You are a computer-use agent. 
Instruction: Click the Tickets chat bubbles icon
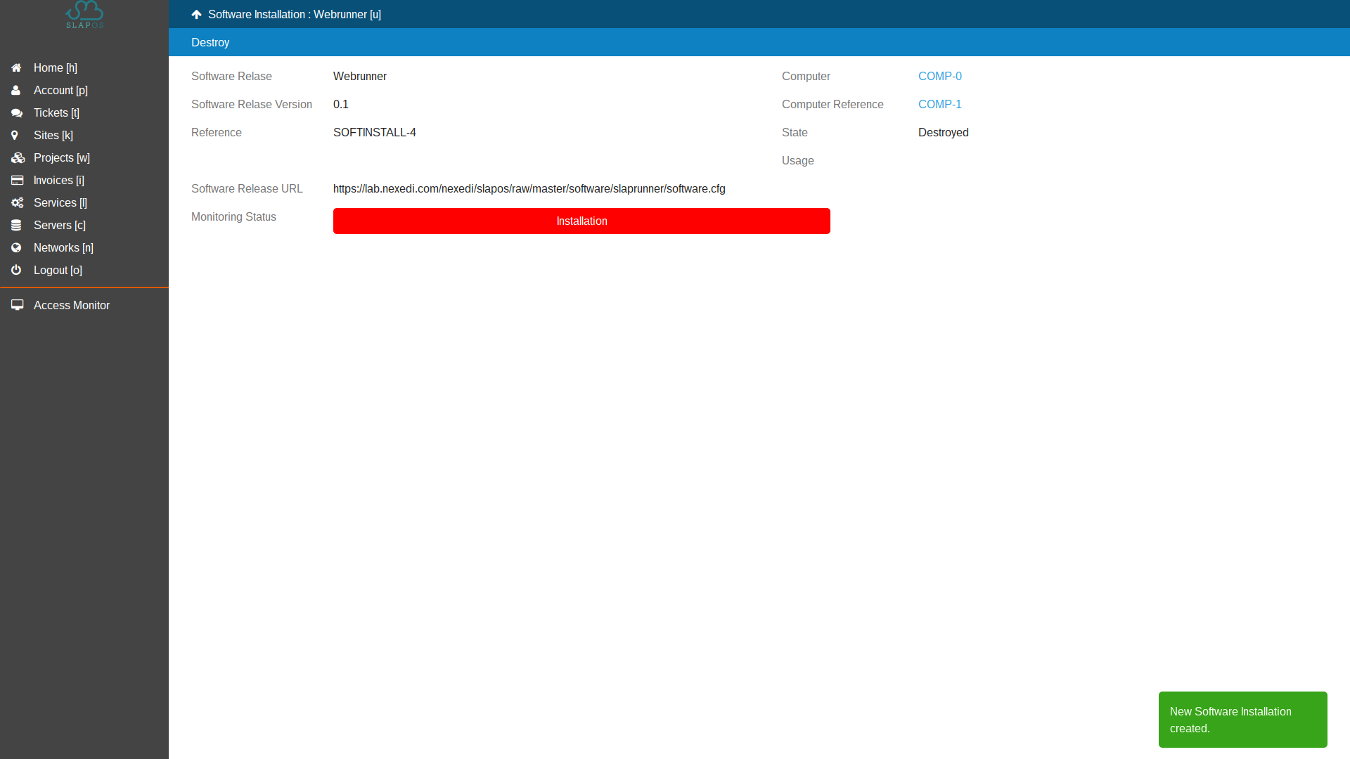pyautogui.click(x=17, y=112)
